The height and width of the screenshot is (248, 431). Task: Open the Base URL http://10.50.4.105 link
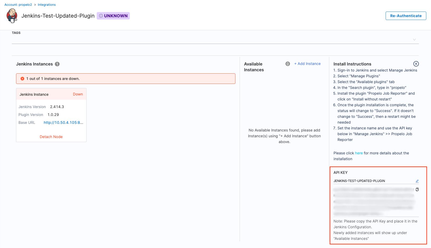(63, 123)
